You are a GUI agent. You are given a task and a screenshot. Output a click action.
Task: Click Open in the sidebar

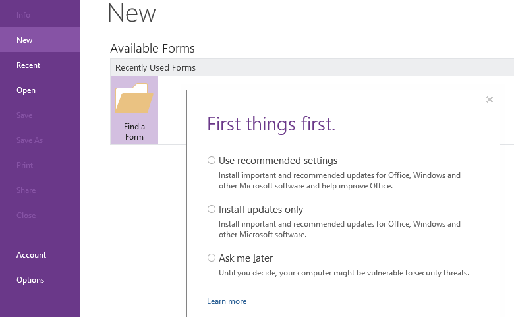tap(26, 90)
